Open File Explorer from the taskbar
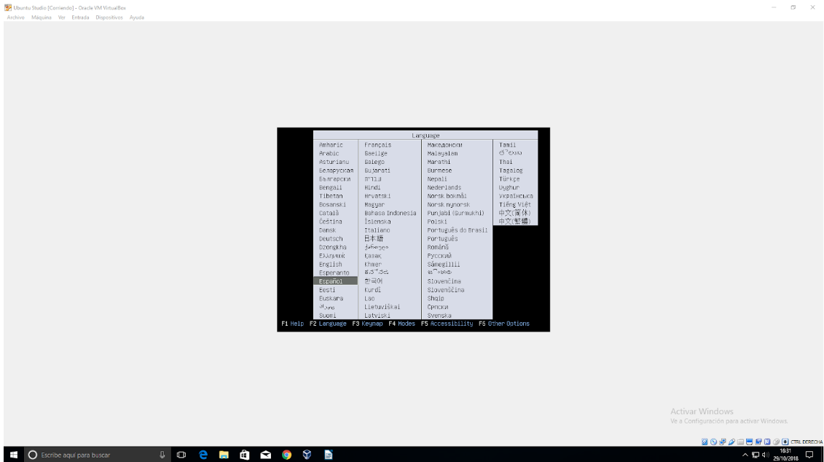This screenshot has width=824, height=462. [224, 455]
